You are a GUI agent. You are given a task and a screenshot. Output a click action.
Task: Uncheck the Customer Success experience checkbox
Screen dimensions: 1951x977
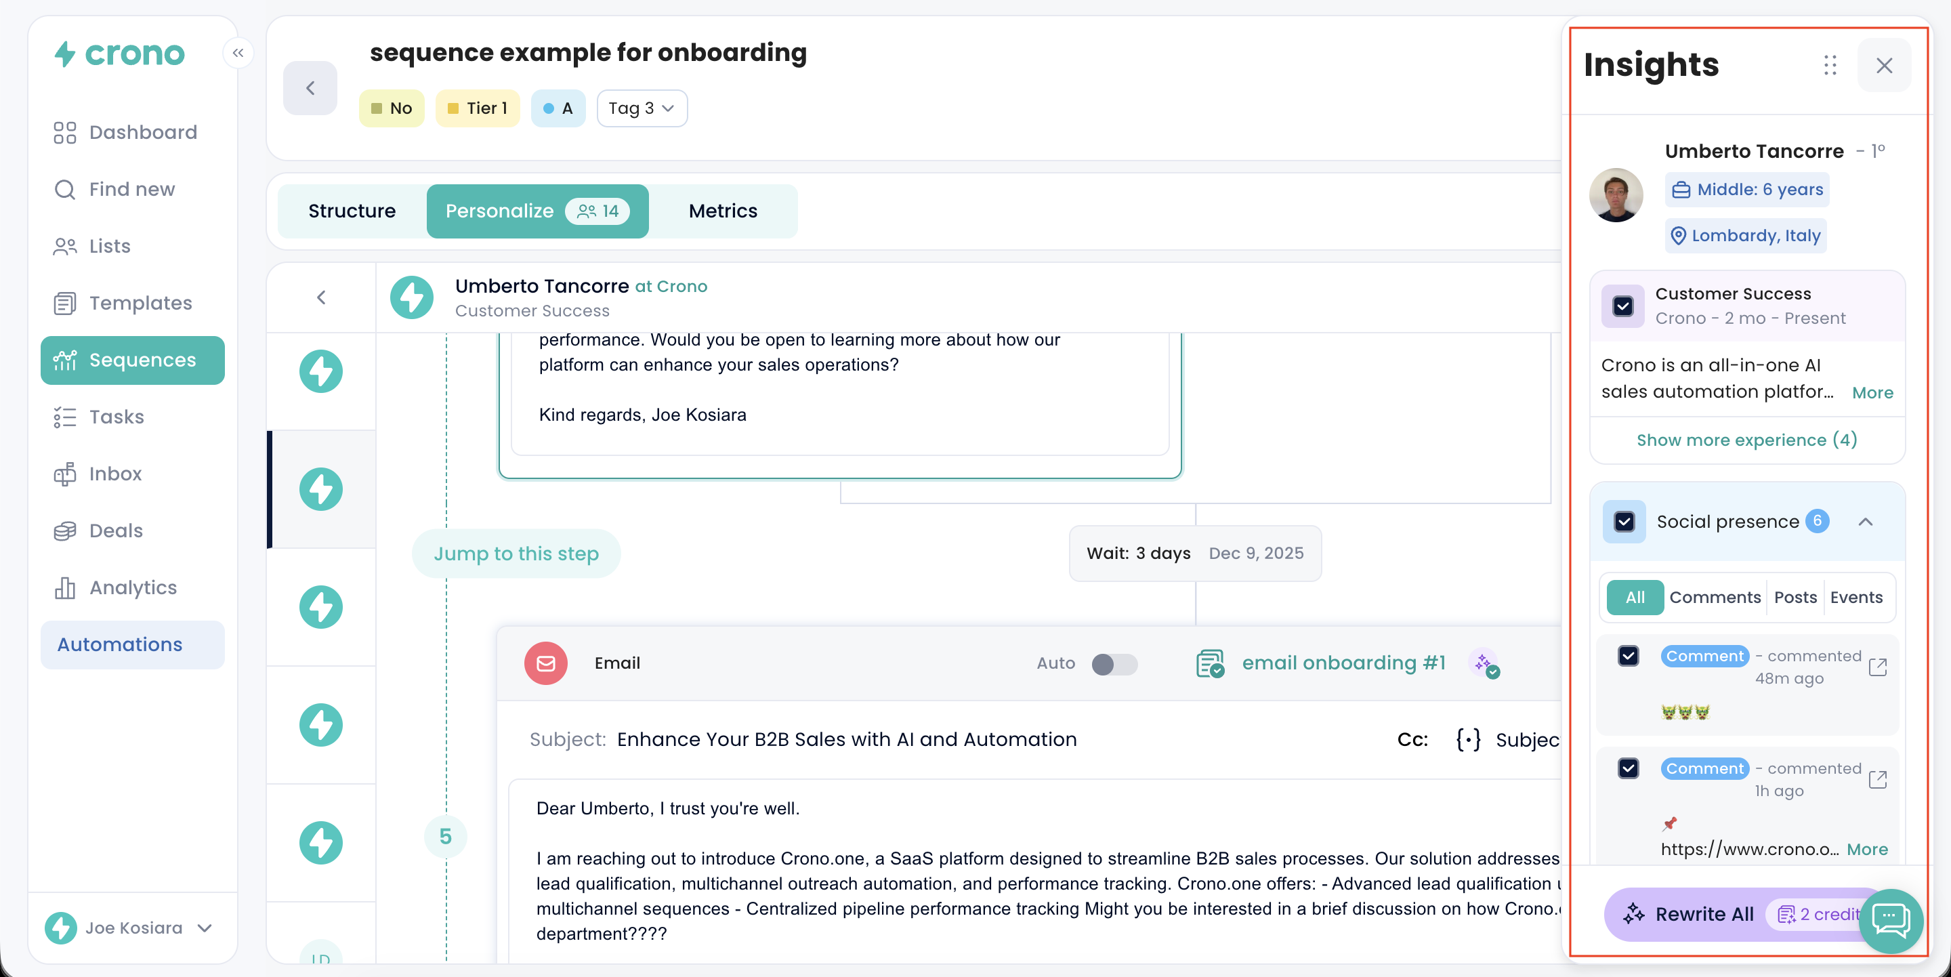1622,306
